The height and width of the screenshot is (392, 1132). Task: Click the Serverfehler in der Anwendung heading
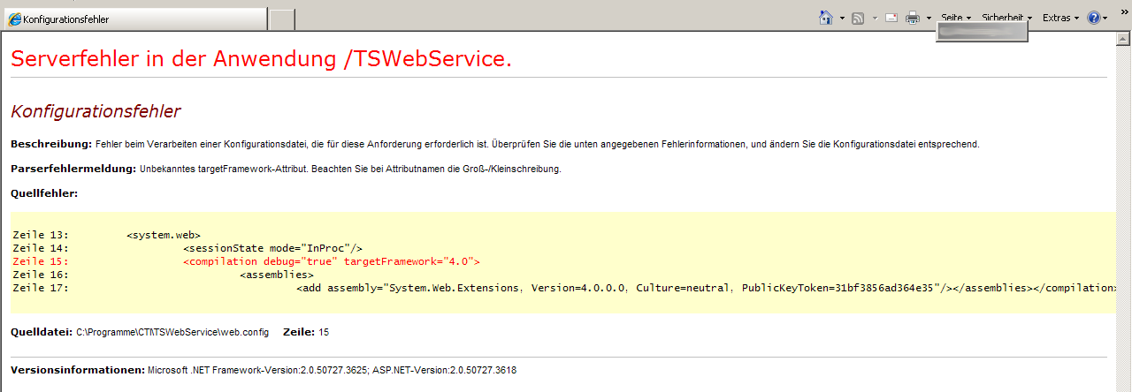pyautogui.click(x=261, y=59)
